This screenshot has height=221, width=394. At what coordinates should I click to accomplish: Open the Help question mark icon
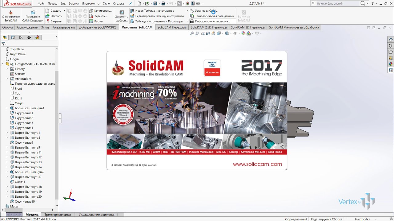pyautogui.click(x=372, y=3)
